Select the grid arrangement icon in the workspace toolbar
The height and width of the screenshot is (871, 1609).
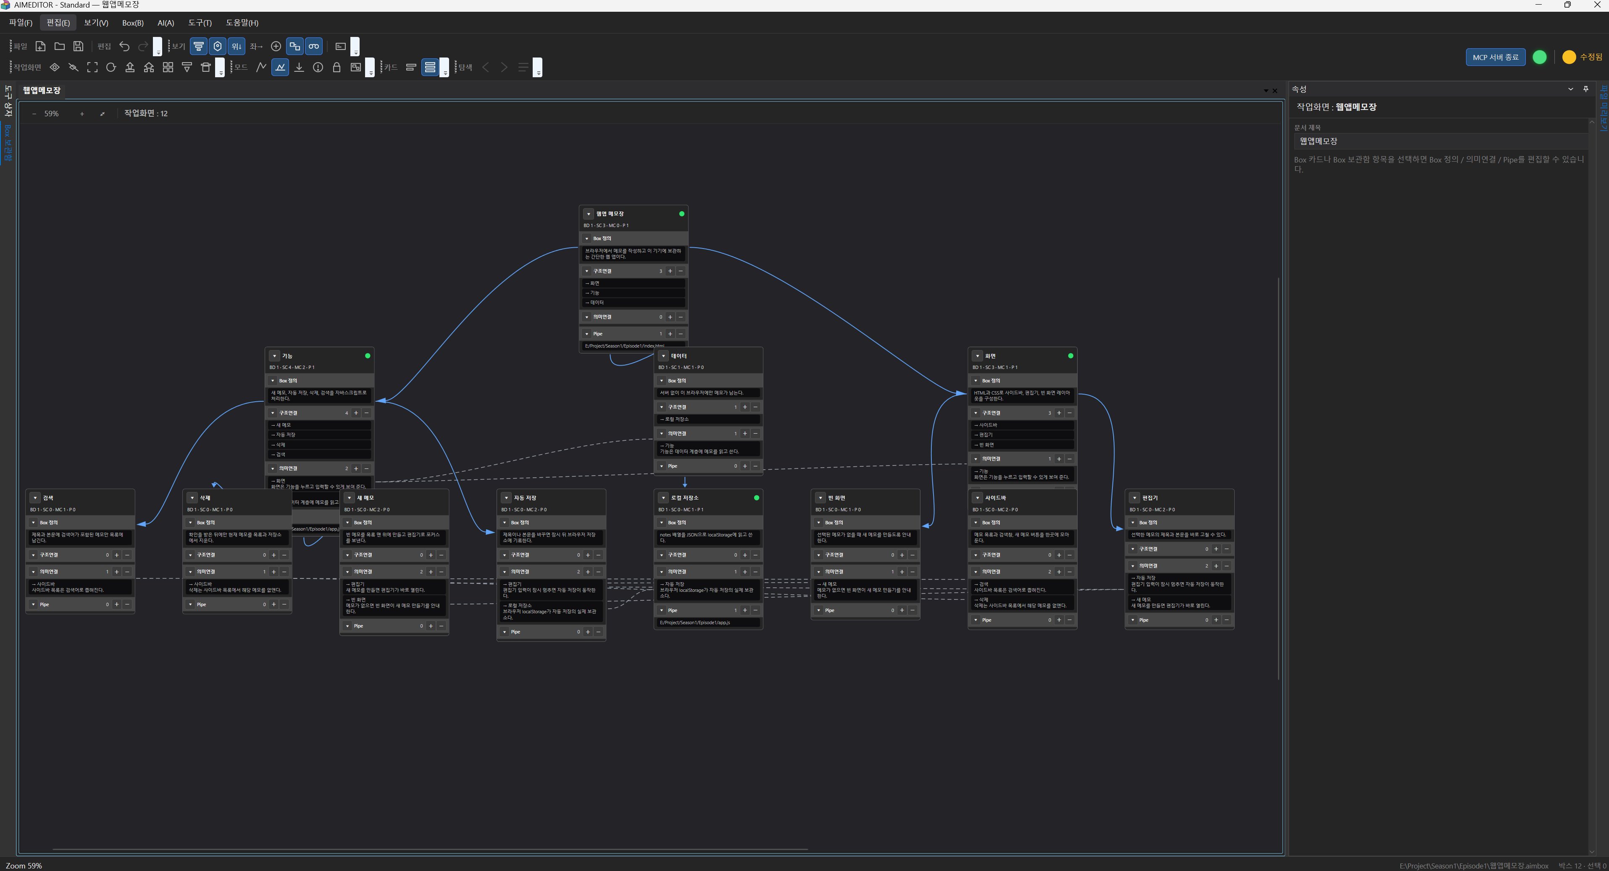click(x=168, y=68)
